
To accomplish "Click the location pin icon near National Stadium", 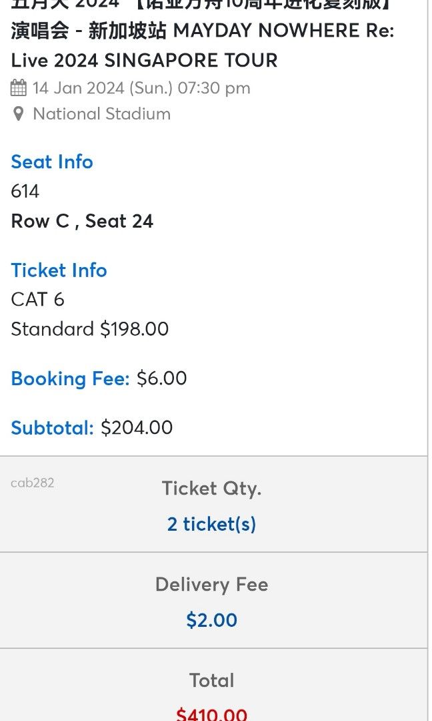I will (x=18, y=113).
